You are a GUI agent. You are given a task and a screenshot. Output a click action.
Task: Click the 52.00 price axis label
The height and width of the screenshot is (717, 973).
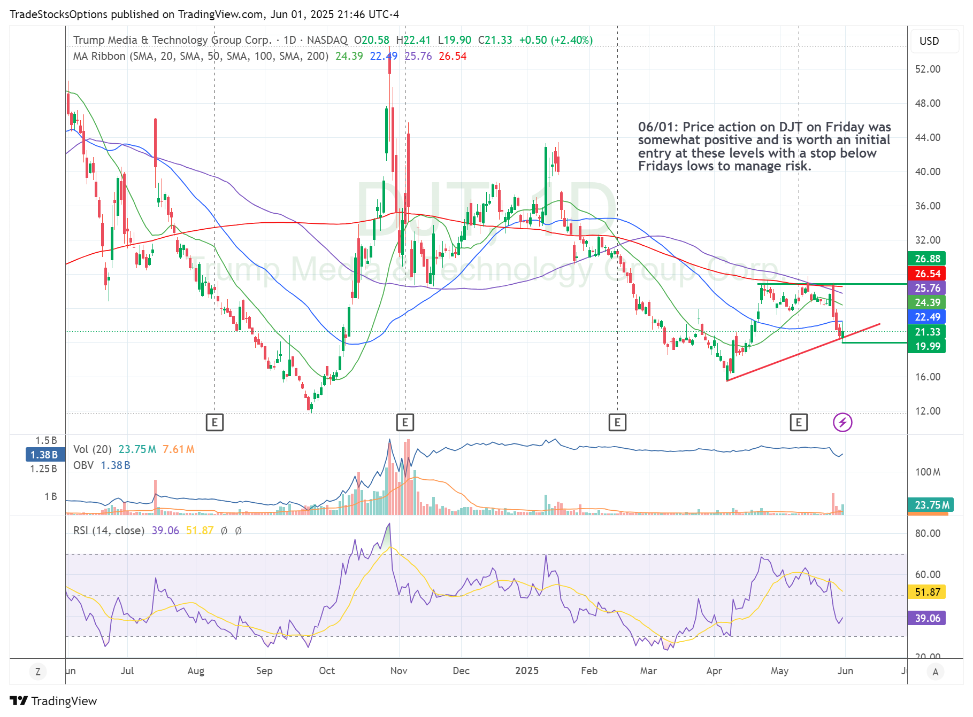pos(928,69)
